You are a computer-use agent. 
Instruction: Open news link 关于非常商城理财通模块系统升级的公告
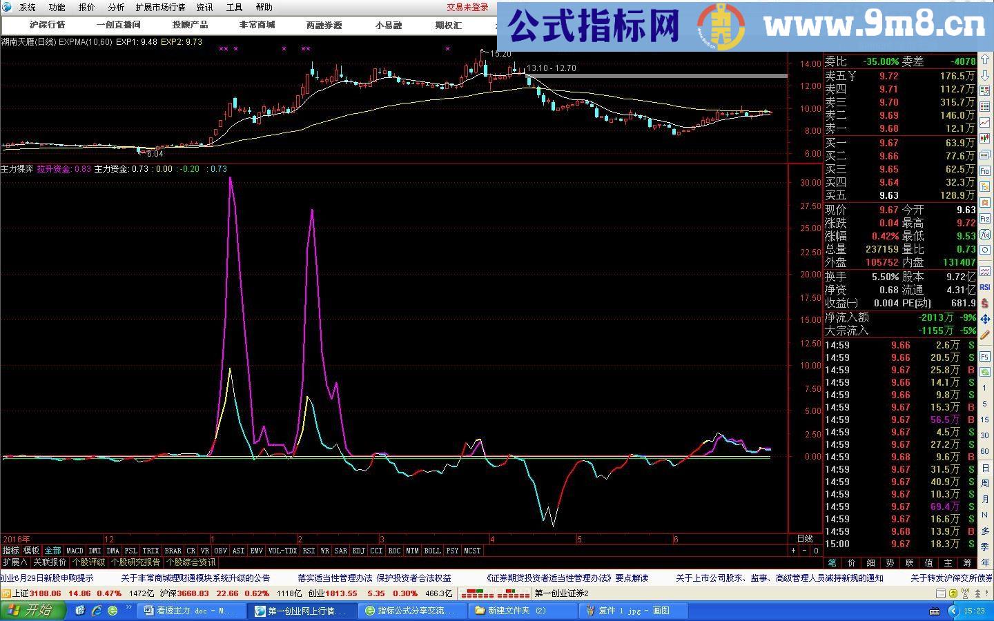click(x=195, y=578)
